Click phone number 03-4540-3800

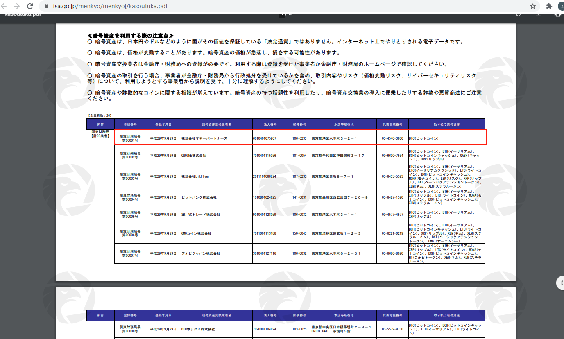pos(392,138)
